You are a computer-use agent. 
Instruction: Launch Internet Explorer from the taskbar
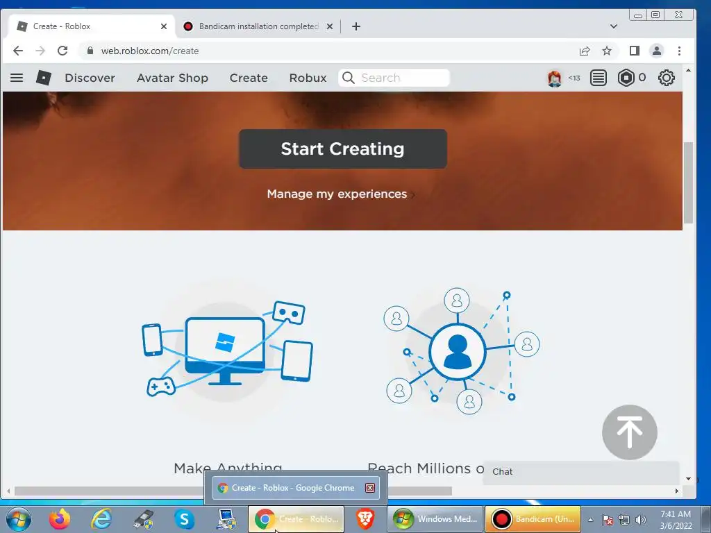click(x=101, y=519)
